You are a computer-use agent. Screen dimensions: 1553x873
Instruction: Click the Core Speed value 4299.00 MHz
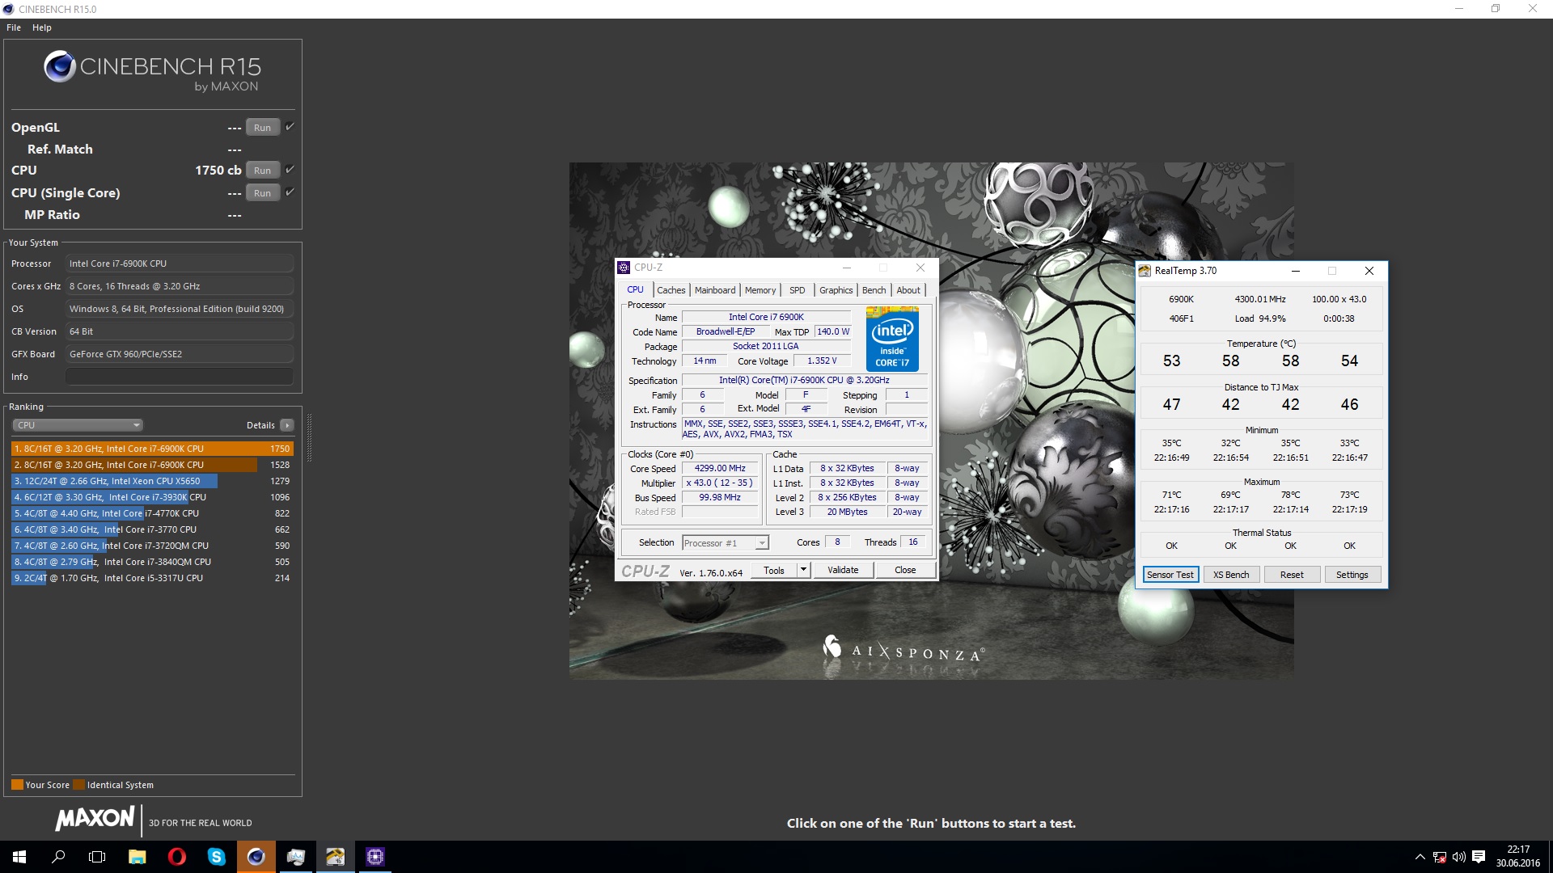tap(720, 468)
